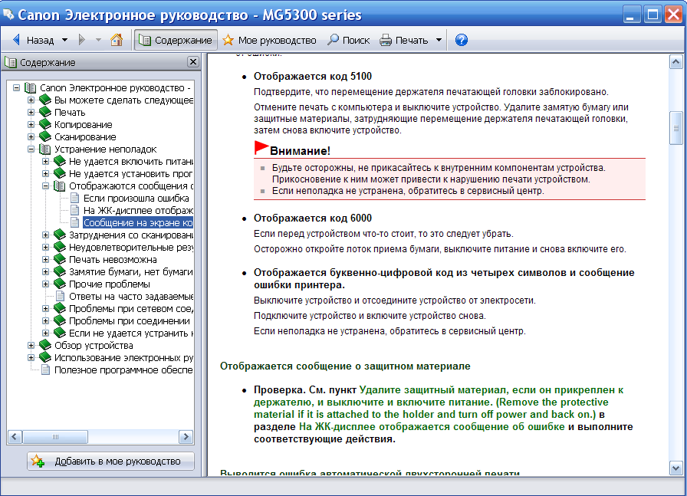Click the Home house icon

[117, 41]
